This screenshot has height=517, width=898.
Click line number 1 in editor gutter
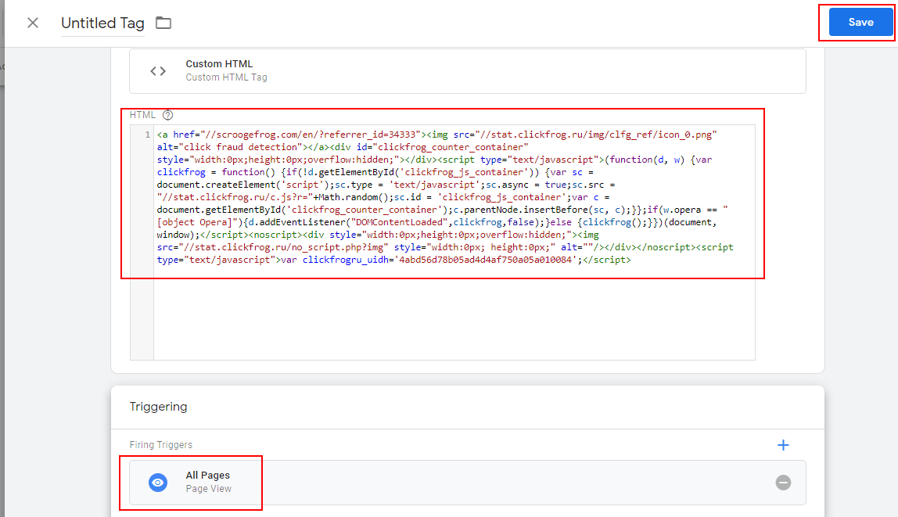147,135
